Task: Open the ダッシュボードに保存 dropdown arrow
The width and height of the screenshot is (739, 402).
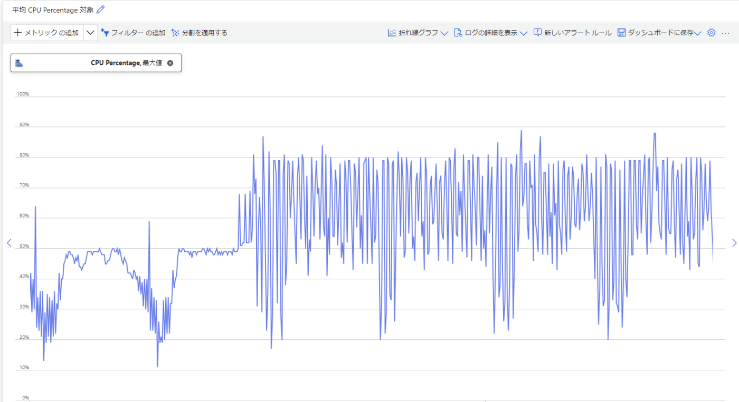Action: [x=698, y=33]
